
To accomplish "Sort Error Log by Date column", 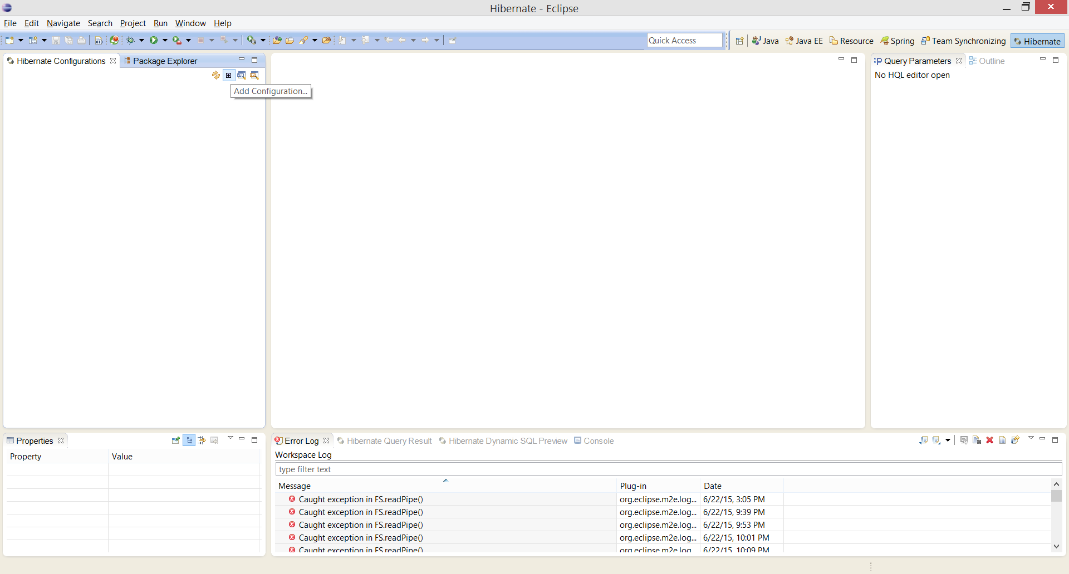I will tap(742, 486).
